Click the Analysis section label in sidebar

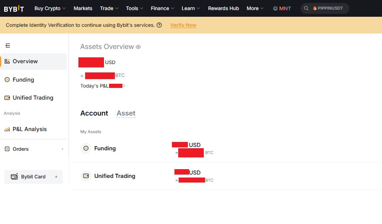(x=12, y=113)
